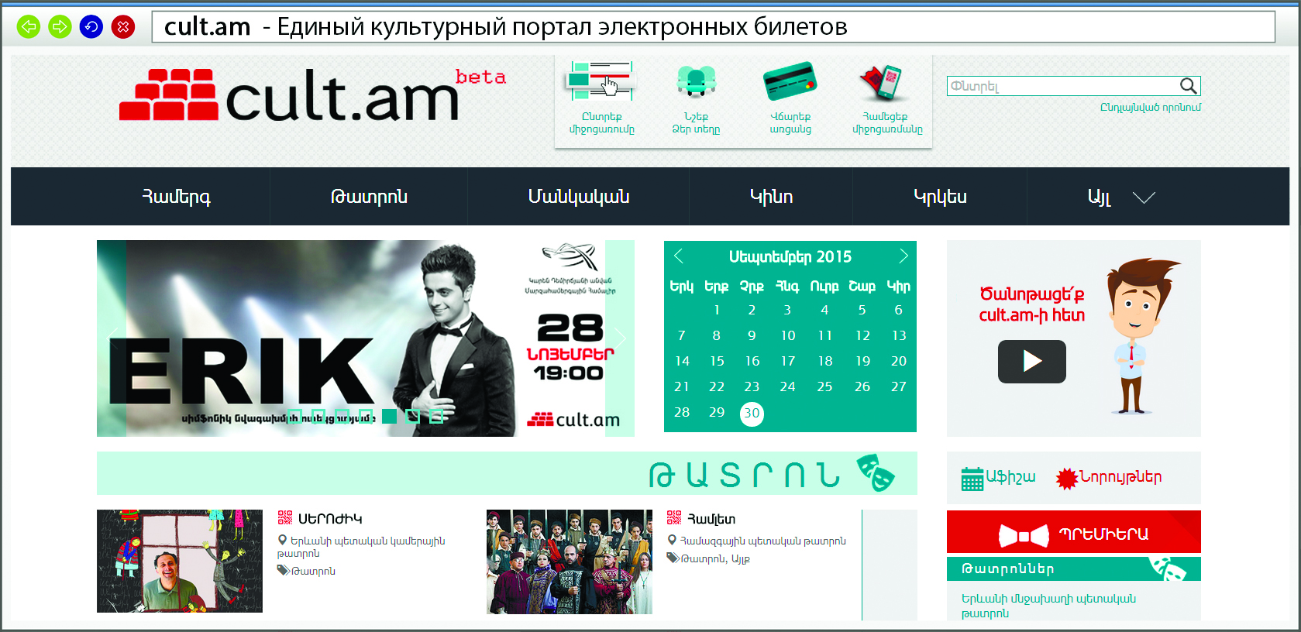
Task: Select the second banner slide indicator
Action: coord(318,416)
